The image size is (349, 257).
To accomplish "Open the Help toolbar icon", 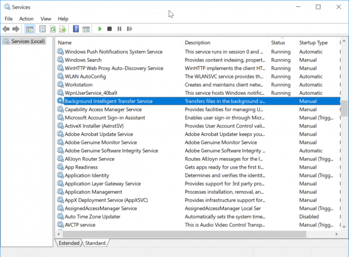I will coord(76,28).
